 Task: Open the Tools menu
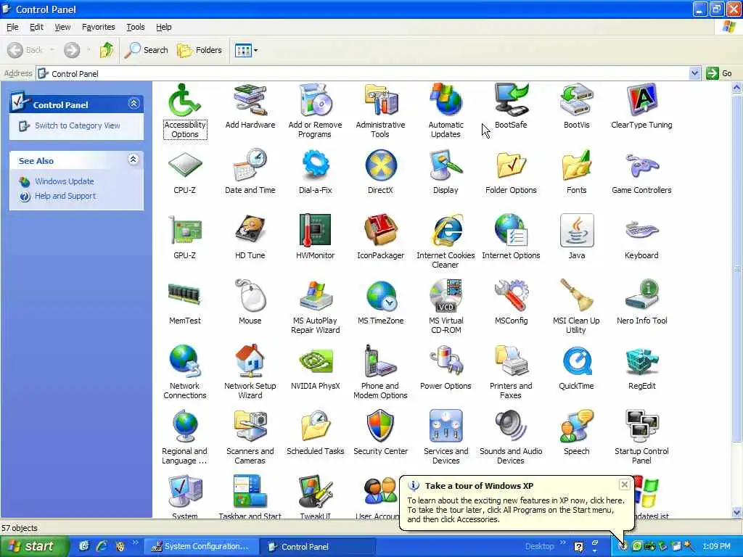(x=136, y=27)
